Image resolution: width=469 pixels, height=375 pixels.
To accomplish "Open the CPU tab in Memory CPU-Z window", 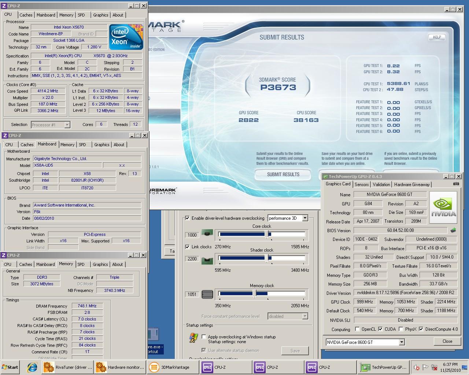I will [x=8, y=264].
